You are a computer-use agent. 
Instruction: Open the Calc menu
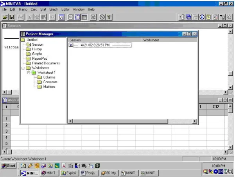click(34, 9)
